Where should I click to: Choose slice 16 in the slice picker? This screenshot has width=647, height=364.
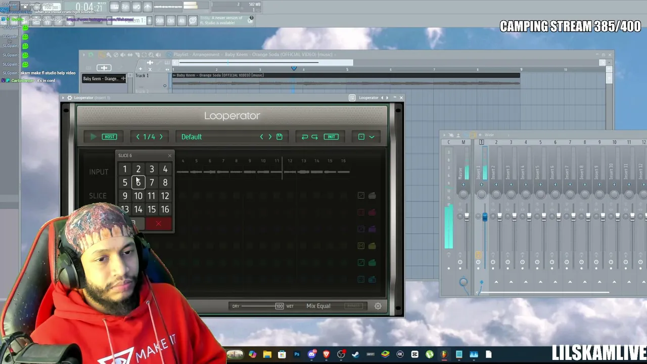165,209
